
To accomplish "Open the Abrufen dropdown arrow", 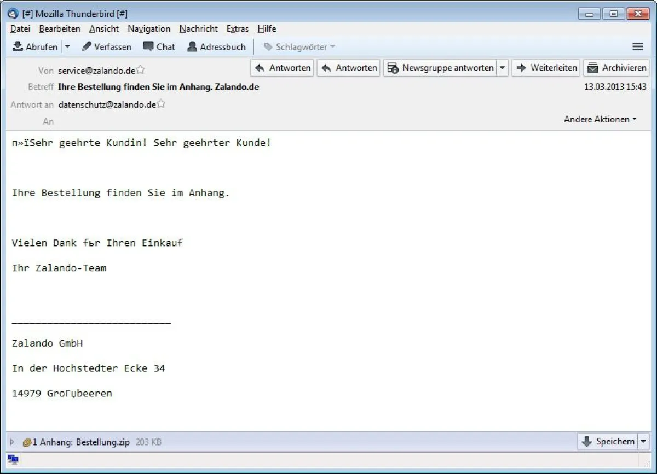I will (67, 46).
